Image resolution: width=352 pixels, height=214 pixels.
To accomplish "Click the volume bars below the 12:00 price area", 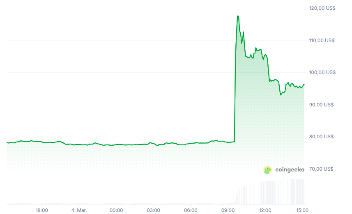I will click(x=265, y=192).
